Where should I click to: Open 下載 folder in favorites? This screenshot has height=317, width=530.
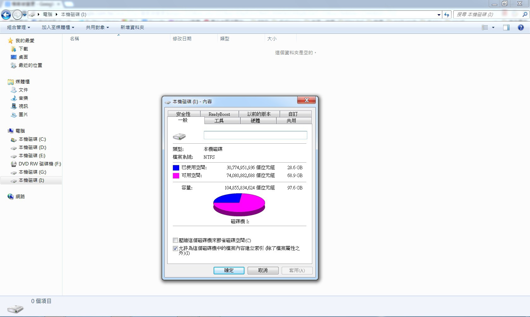coord(20,49)
